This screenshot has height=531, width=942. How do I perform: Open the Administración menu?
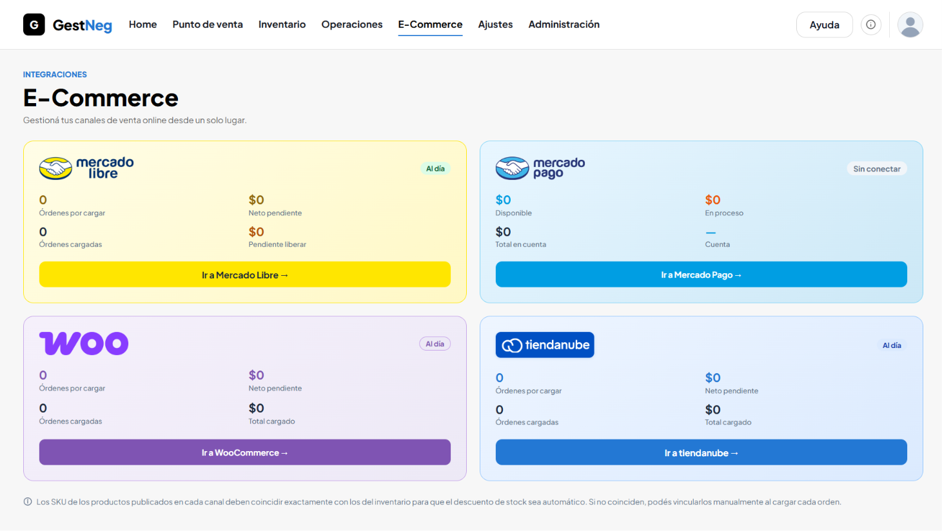[x=564, y=24]
